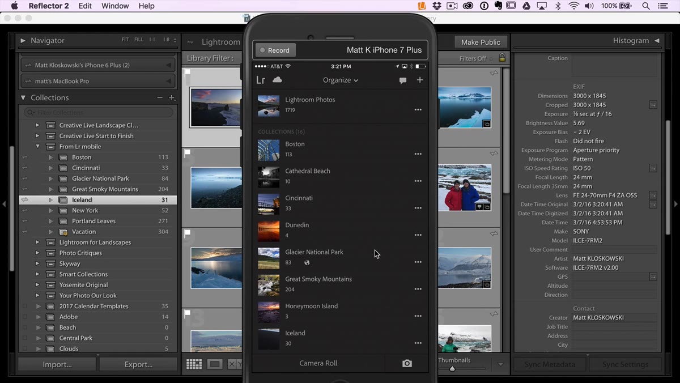680x383 pixels.
Task: Click the Filters lock icon
Action: tap(502, 58)
